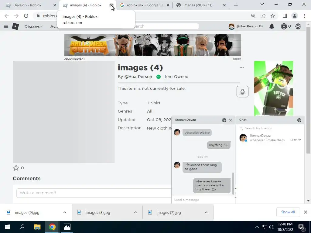Open the notifications bell
Screen dimensions: 311x233
pyautogui.click(x=272, y=26)
